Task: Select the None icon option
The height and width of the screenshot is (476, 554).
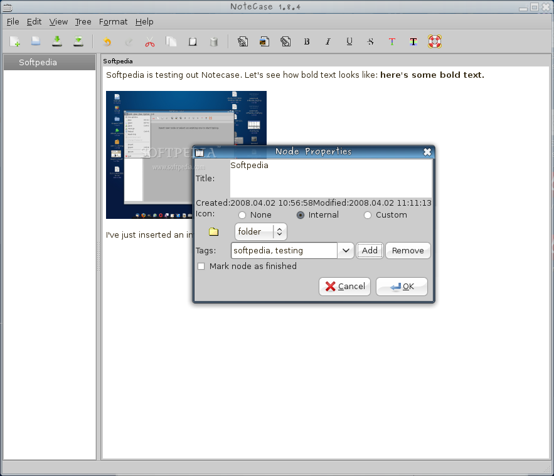Action: coord(255,215)
